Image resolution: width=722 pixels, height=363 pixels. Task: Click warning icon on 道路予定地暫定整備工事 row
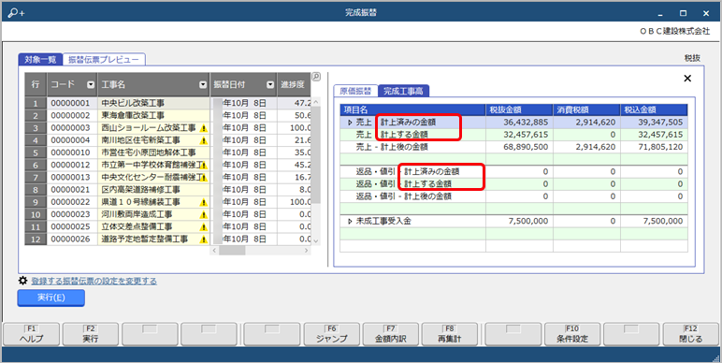pos(204,240)
